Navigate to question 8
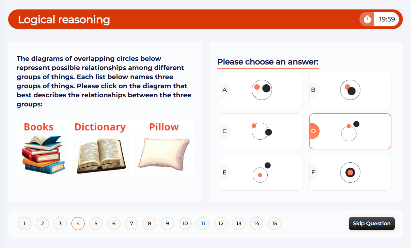 [150, 224]
